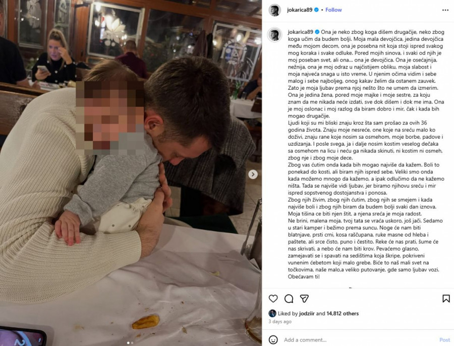Focus the Add a comment field

[x=359, y=340]
